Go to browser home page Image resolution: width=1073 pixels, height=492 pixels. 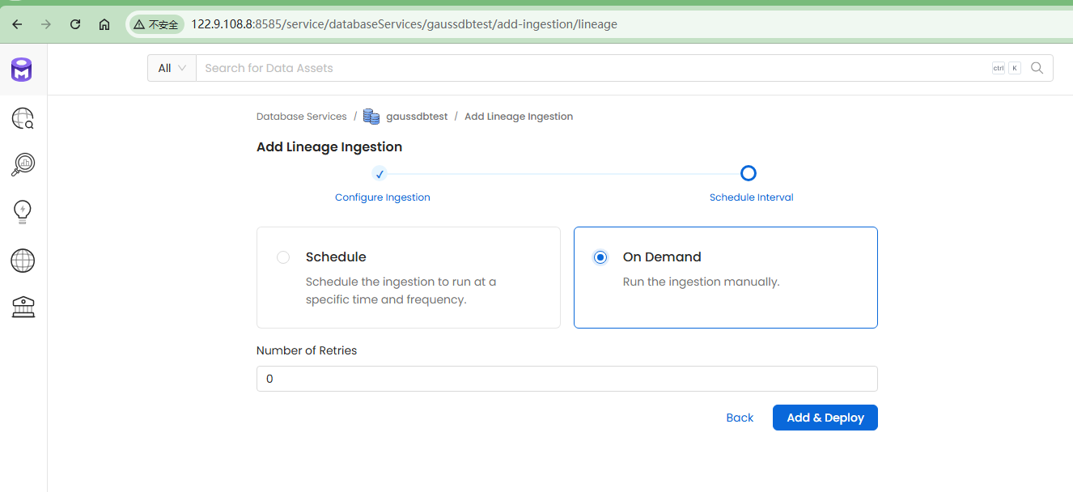click(x=104, y=24)
